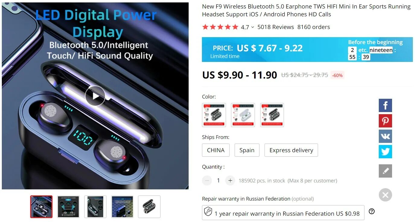Tweet product using Twitter icon
The height and width of the screenshot is (222, 415).
[385, 152]
